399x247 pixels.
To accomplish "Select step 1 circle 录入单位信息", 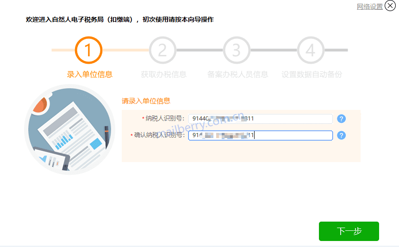I will pyautogui.click(x=88, y=50).
